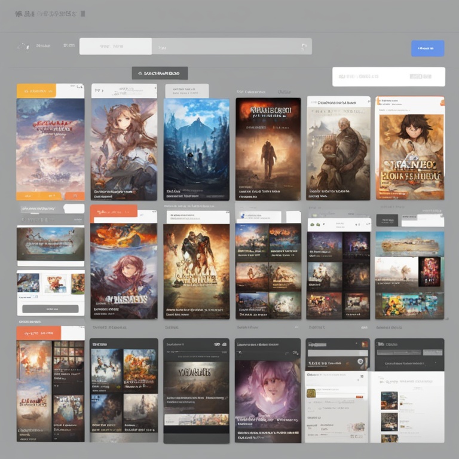This screenshot has height=459, width=459.
Task: Open the dark-haired character orange poster
Action: (x=411, y=157)
